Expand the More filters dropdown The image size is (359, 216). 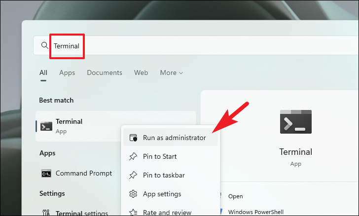172,72
